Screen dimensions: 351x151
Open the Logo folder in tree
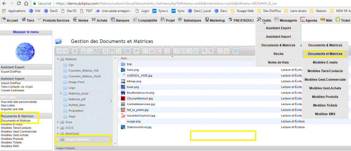tap(72, 88)
